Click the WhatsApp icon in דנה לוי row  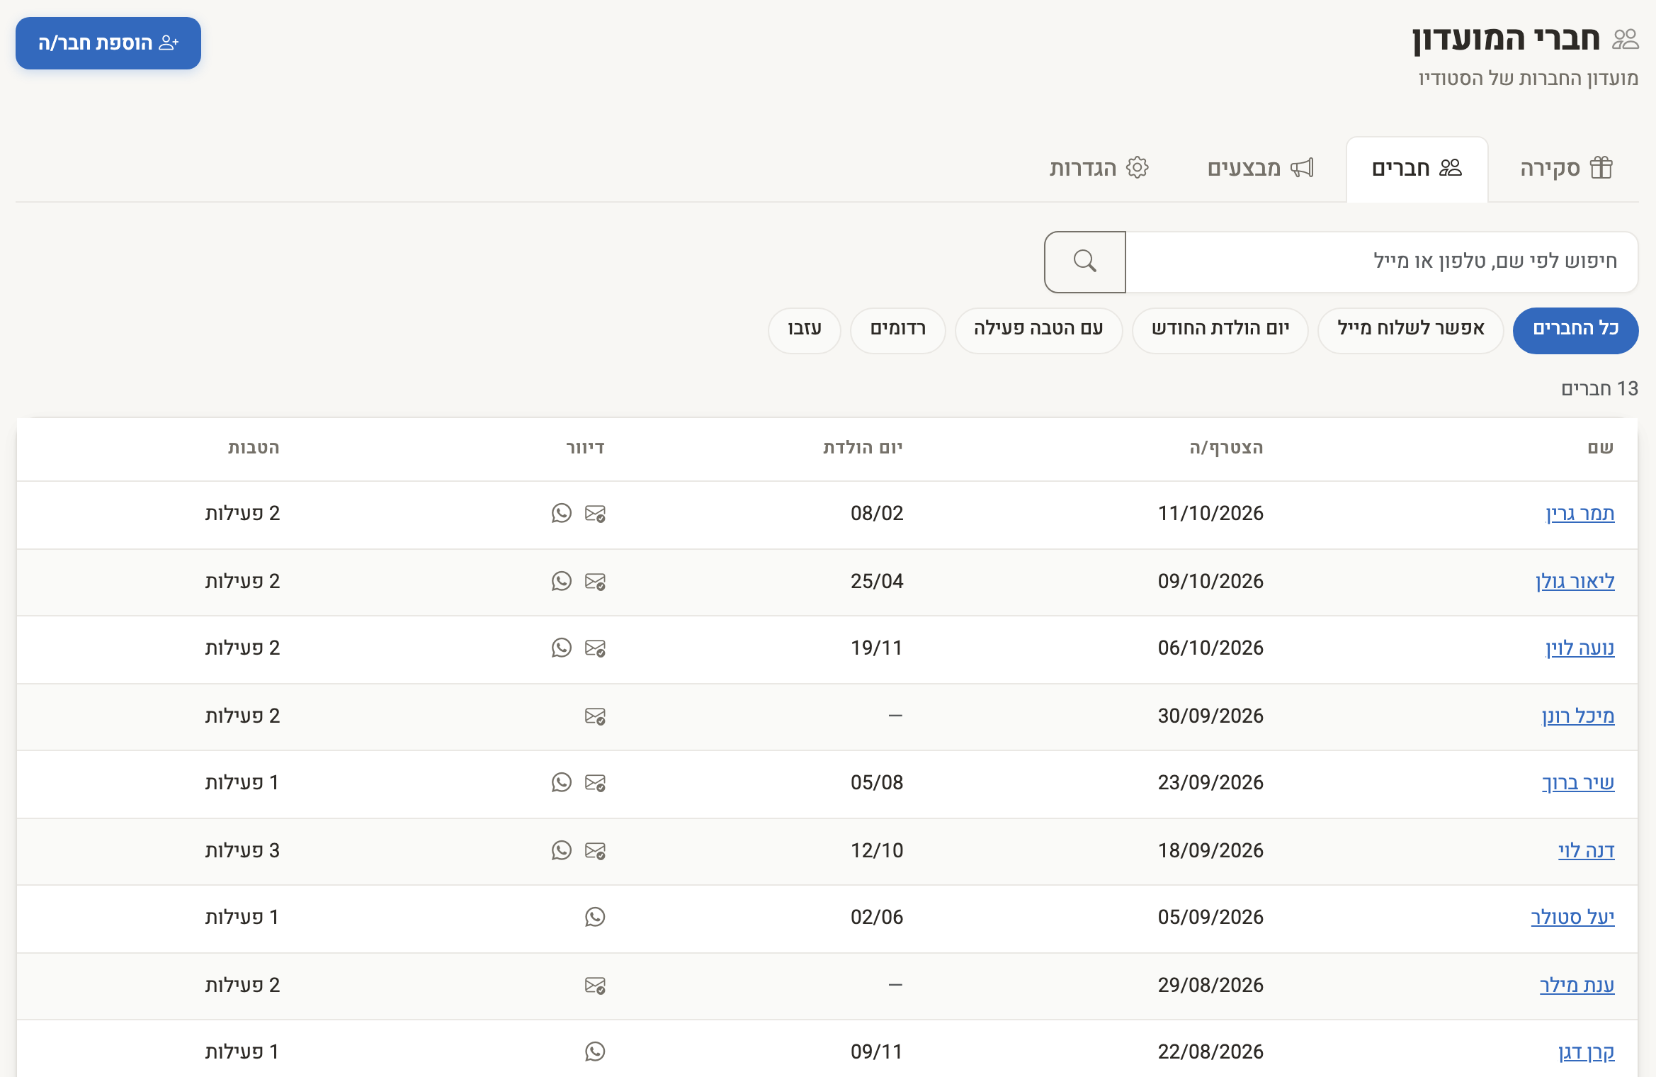[562, 850]
